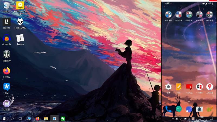Screen dimensions: 217x122
Task: Open the first app folder on phone
Action: point(168,14)
